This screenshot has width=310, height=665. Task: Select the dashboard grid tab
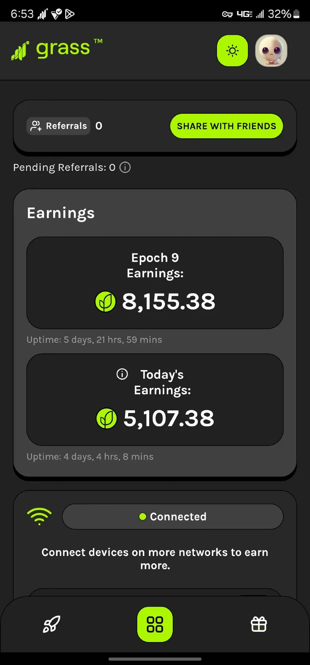coord(155,624)
